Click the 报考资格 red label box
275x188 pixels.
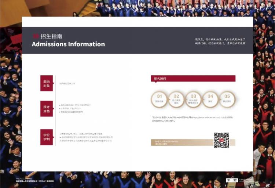pyautogui.click(x=47, y=109)
